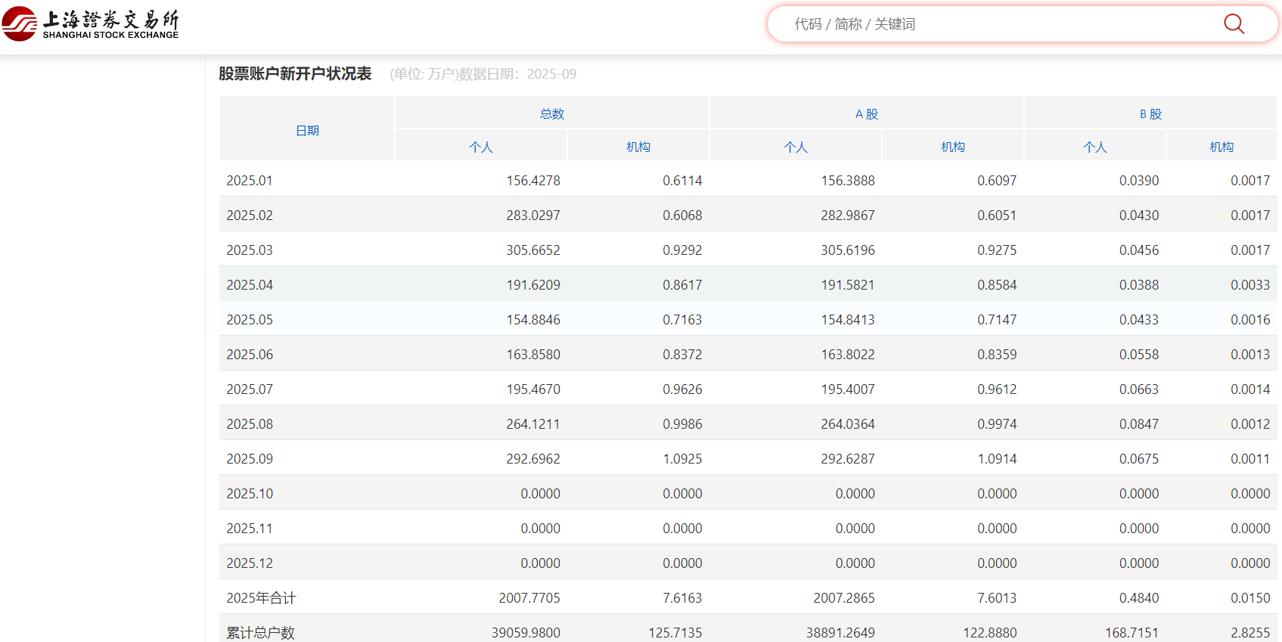The height and width of the screenshot is (642, 1282).
Task: Click the 日期 column header
Action: (x=307, y=131)
